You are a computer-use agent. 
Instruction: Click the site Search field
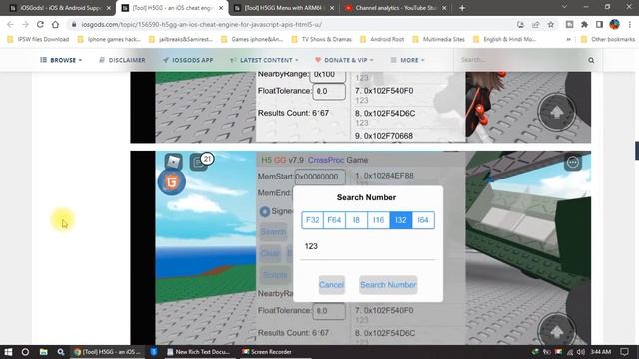pyautogui.click(x=521, y=60)
